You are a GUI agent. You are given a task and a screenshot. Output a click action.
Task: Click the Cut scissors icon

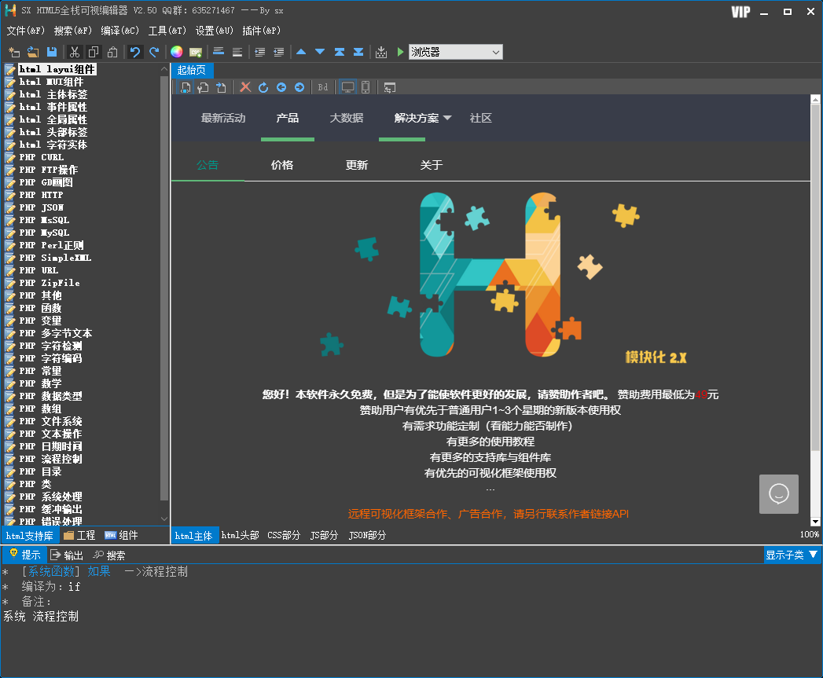pos(75,52)
